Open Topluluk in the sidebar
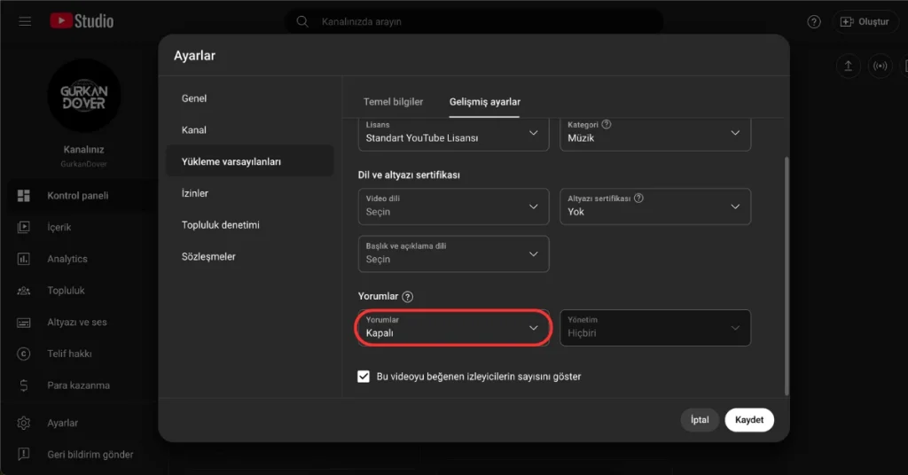This screenshot has width=908, height=475. click(78, 291)
